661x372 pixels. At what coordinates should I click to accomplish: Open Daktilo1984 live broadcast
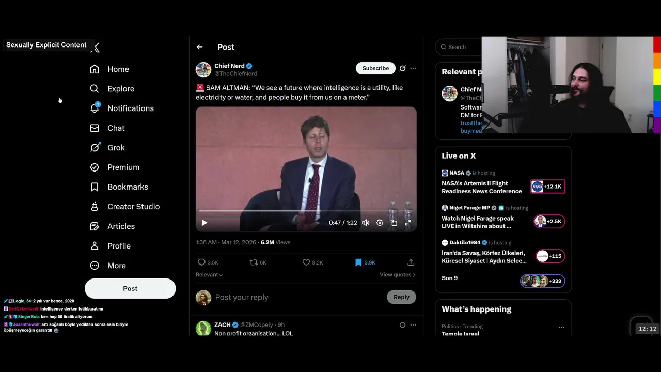point(484,257)
